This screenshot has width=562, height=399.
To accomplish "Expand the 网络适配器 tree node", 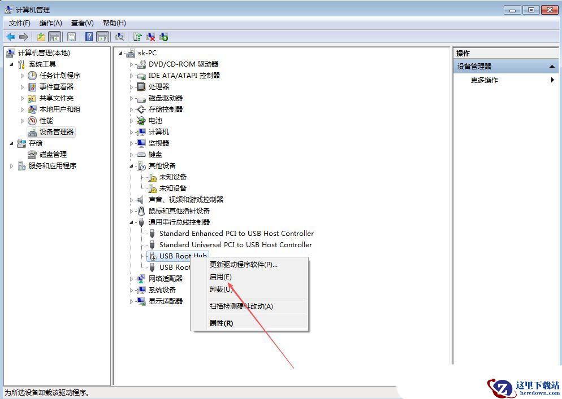I will [x=132, y=279].
